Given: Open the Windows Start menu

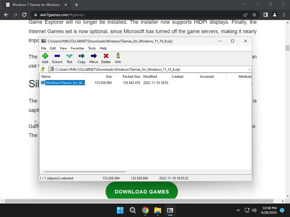Looking at the screenshot, I should [x=120, y=210].
